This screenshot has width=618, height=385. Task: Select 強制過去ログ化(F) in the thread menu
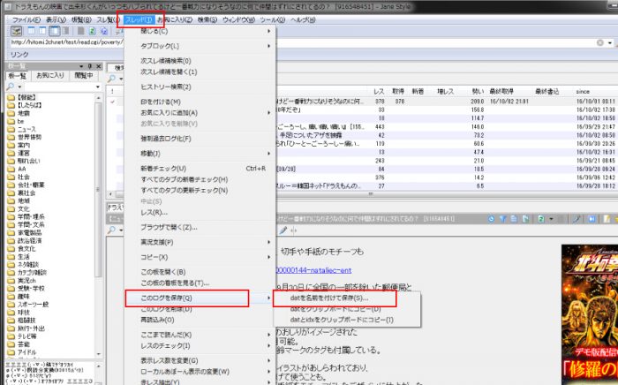[200, 139]
